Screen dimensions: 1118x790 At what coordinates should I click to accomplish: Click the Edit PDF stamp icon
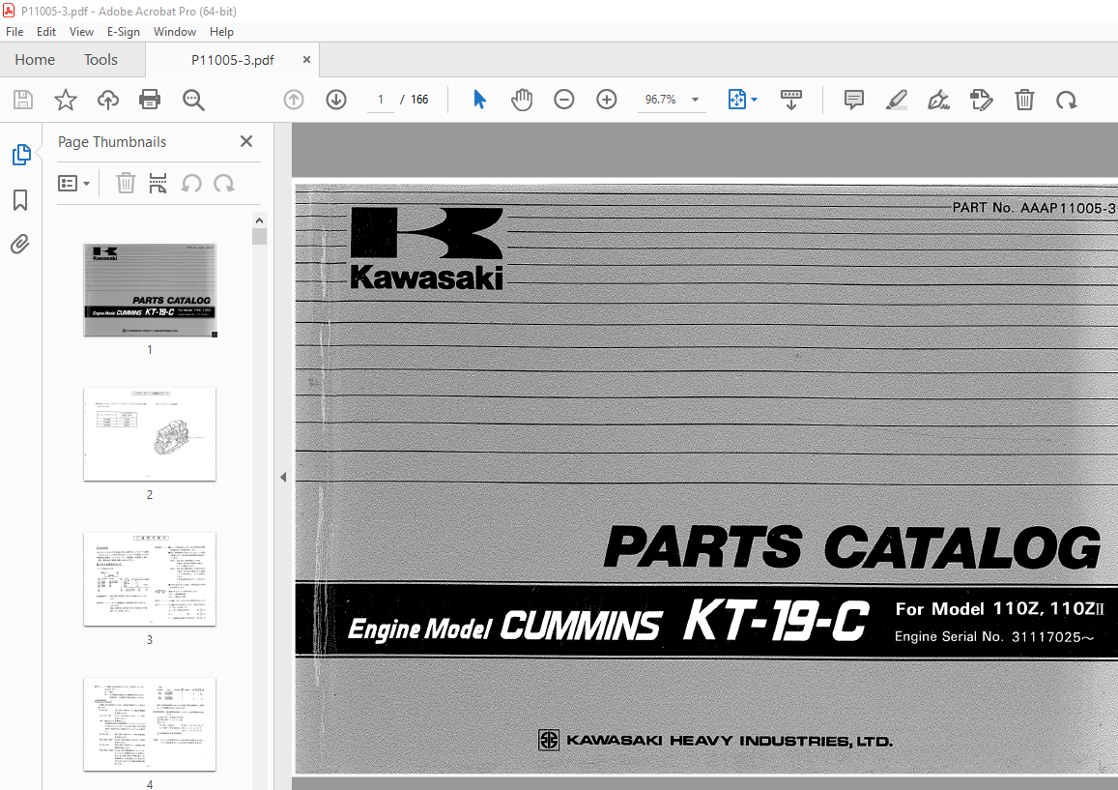981,100
